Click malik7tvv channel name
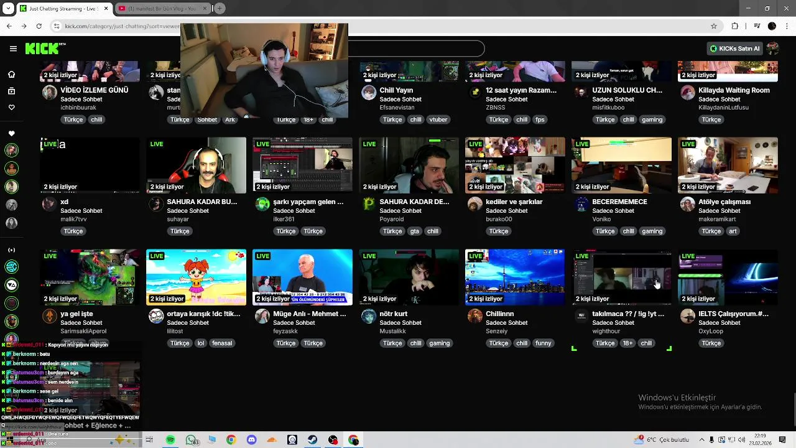 pos(73,219)
